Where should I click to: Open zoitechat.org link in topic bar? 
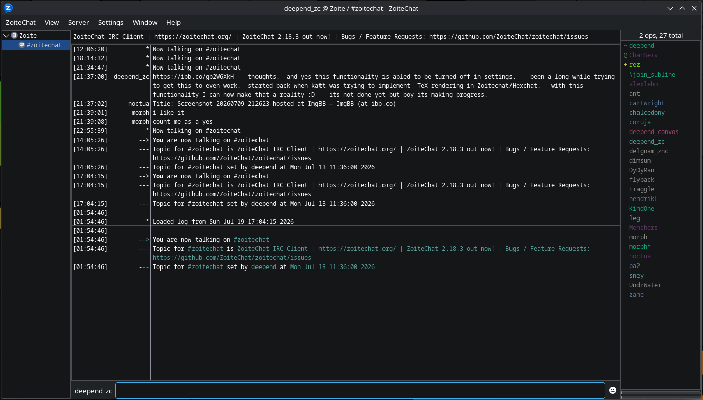point(193,36)
